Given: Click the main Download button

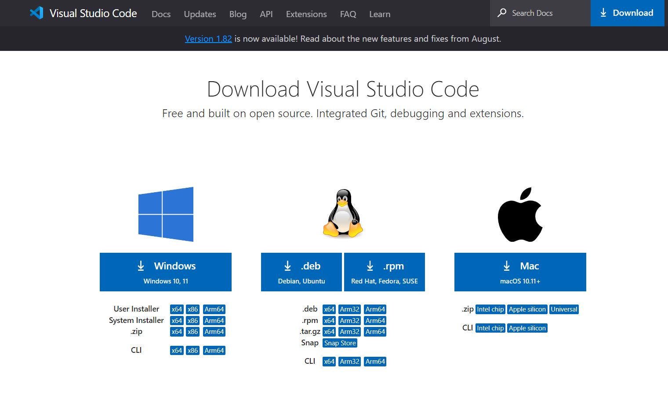Looking at the screenshot, I should pyautogui.click(x=627, y=13).
